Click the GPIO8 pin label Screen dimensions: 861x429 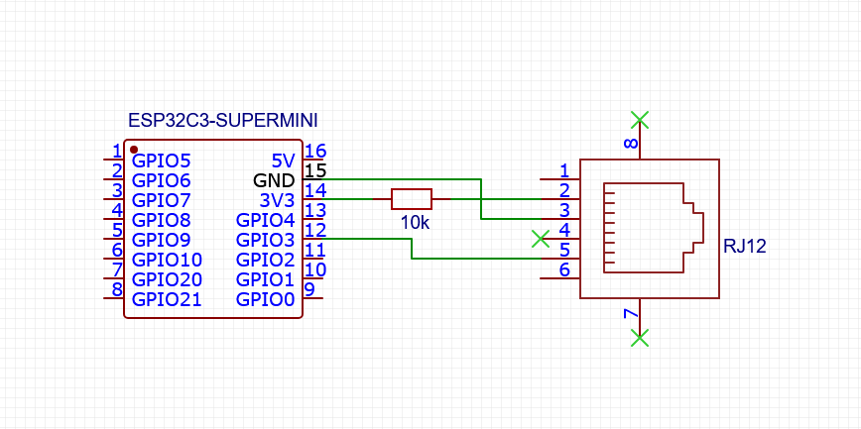click(x=162, y=220)
